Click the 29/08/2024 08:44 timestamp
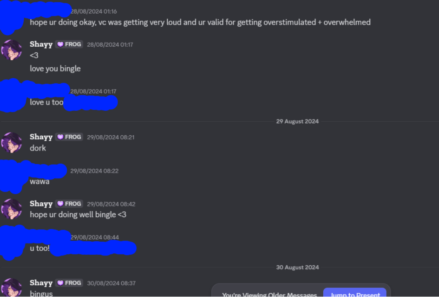 tap(95, 237)
